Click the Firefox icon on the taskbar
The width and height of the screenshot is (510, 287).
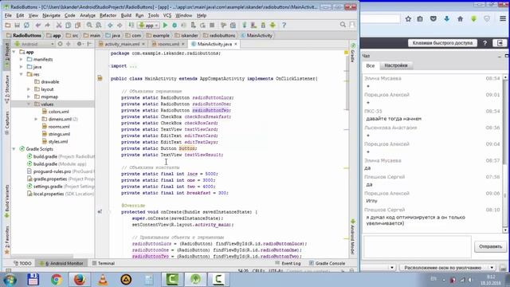(80, 280)
